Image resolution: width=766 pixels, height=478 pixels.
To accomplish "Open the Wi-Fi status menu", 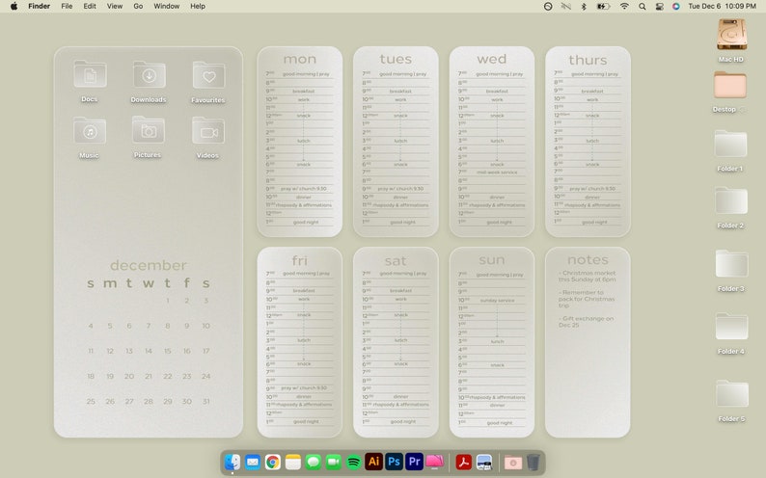I will coord(624,7).
